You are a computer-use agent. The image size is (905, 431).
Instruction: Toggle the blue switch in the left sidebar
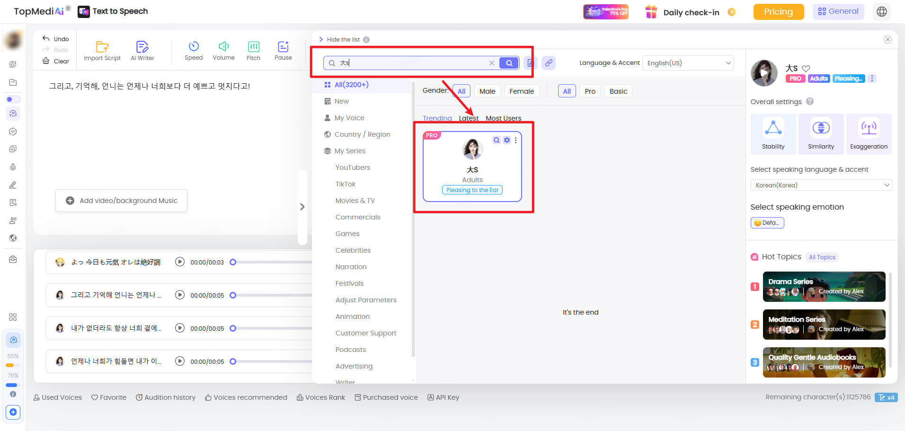[13, 99]
